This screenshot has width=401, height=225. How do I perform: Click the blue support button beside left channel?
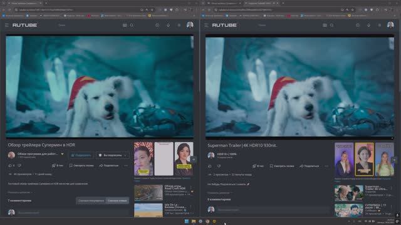pos(81,155)
